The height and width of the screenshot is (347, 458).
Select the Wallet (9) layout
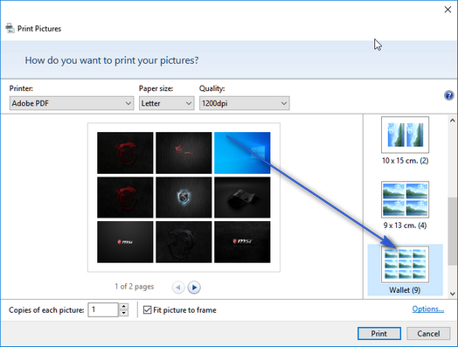[x=405, y=270]
